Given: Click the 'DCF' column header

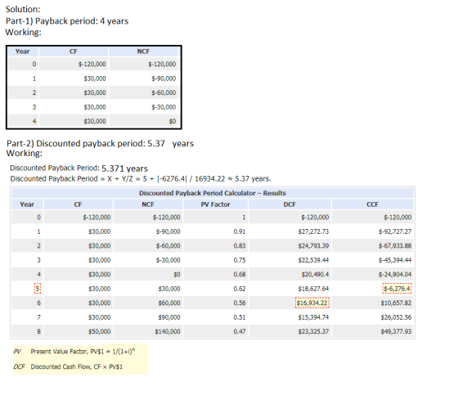Looking at the screenshot, I should [x=290, y=204].
